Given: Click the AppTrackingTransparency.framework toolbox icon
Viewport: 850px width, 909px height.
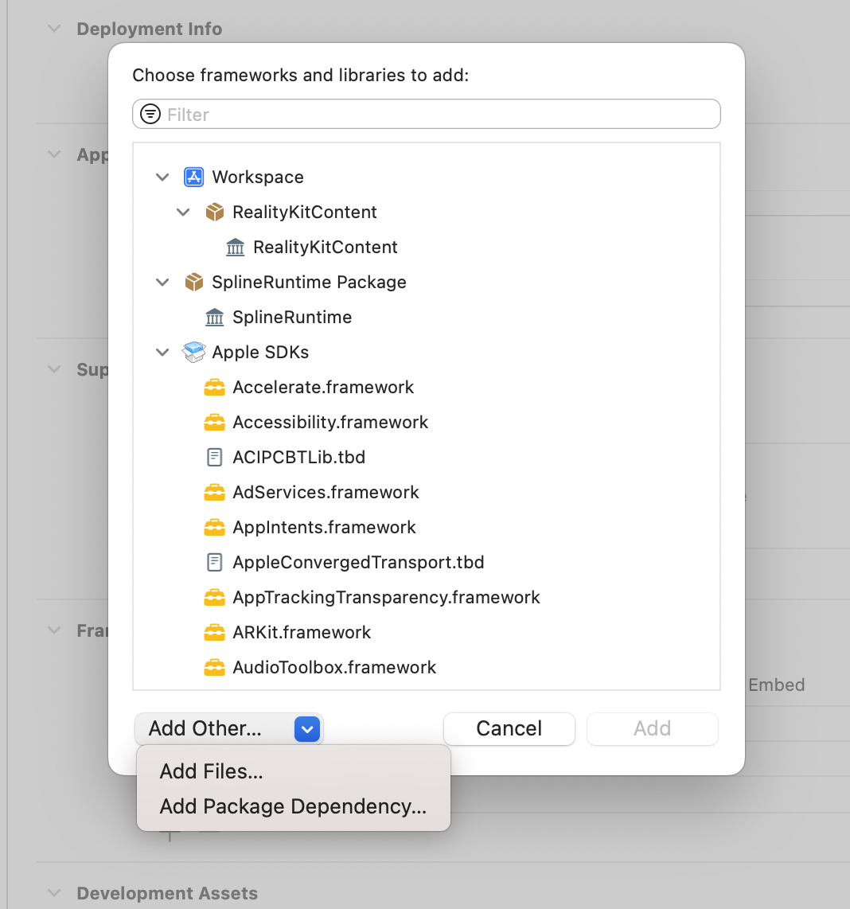Looking at the screenshot, I should pos(215,597).
